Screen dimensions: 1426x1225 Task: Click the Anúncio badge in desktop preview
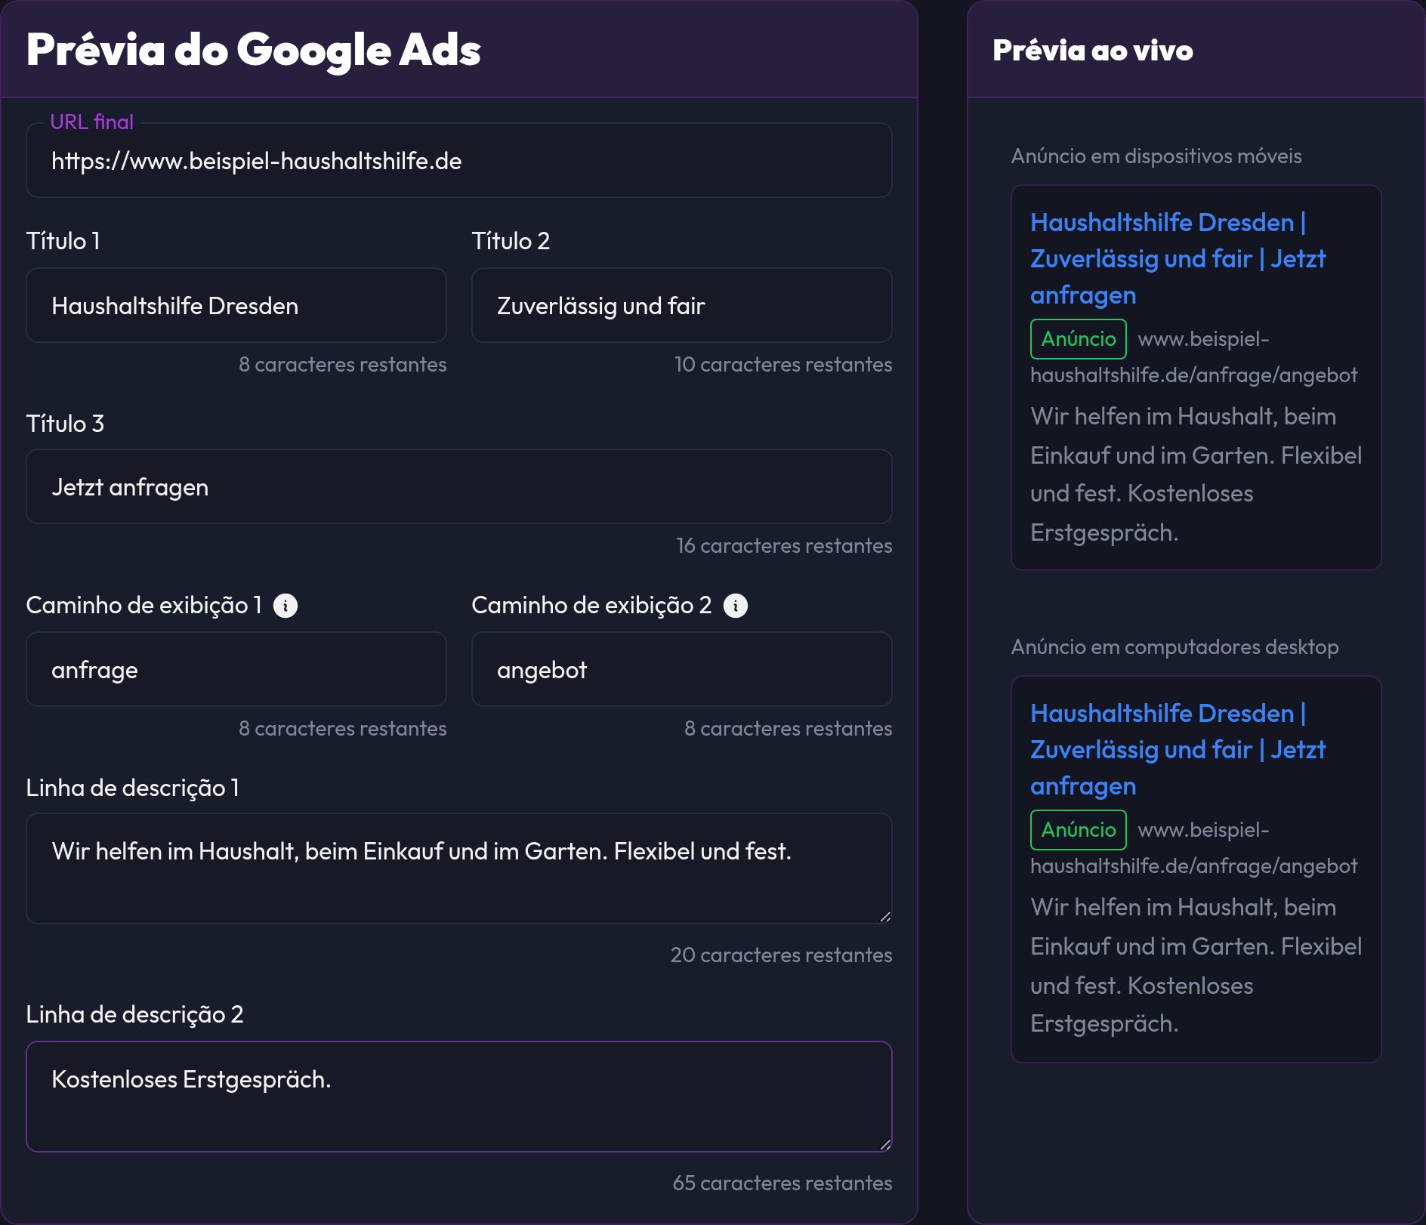point(1079,830)
